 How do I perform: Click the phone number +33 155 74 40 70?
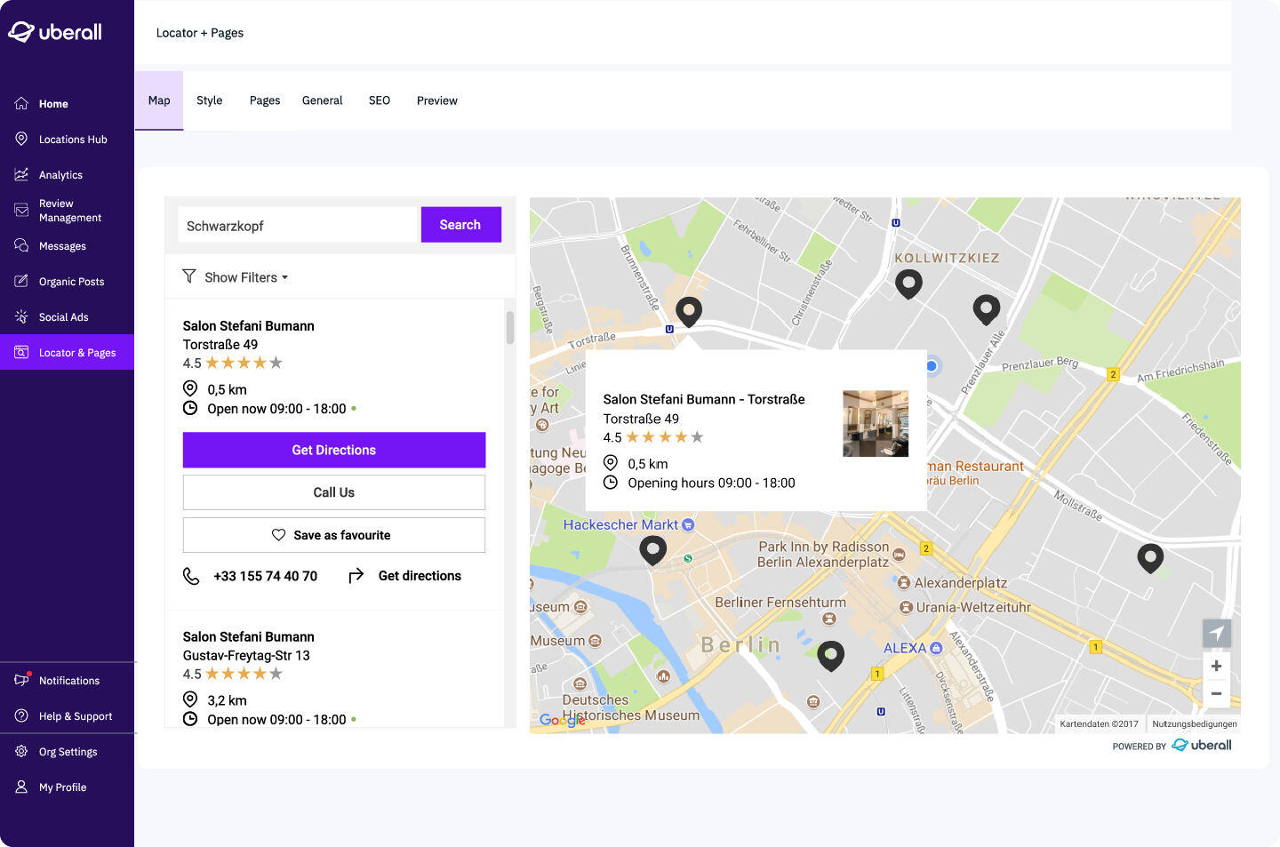(265, 576)
